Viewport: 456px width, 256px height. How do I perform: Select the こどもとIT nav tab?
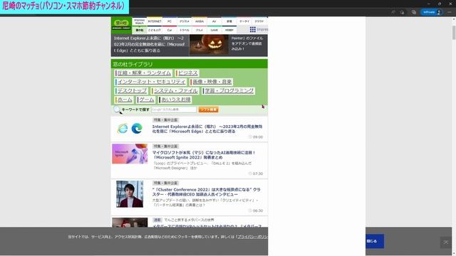tap(155, 30)
